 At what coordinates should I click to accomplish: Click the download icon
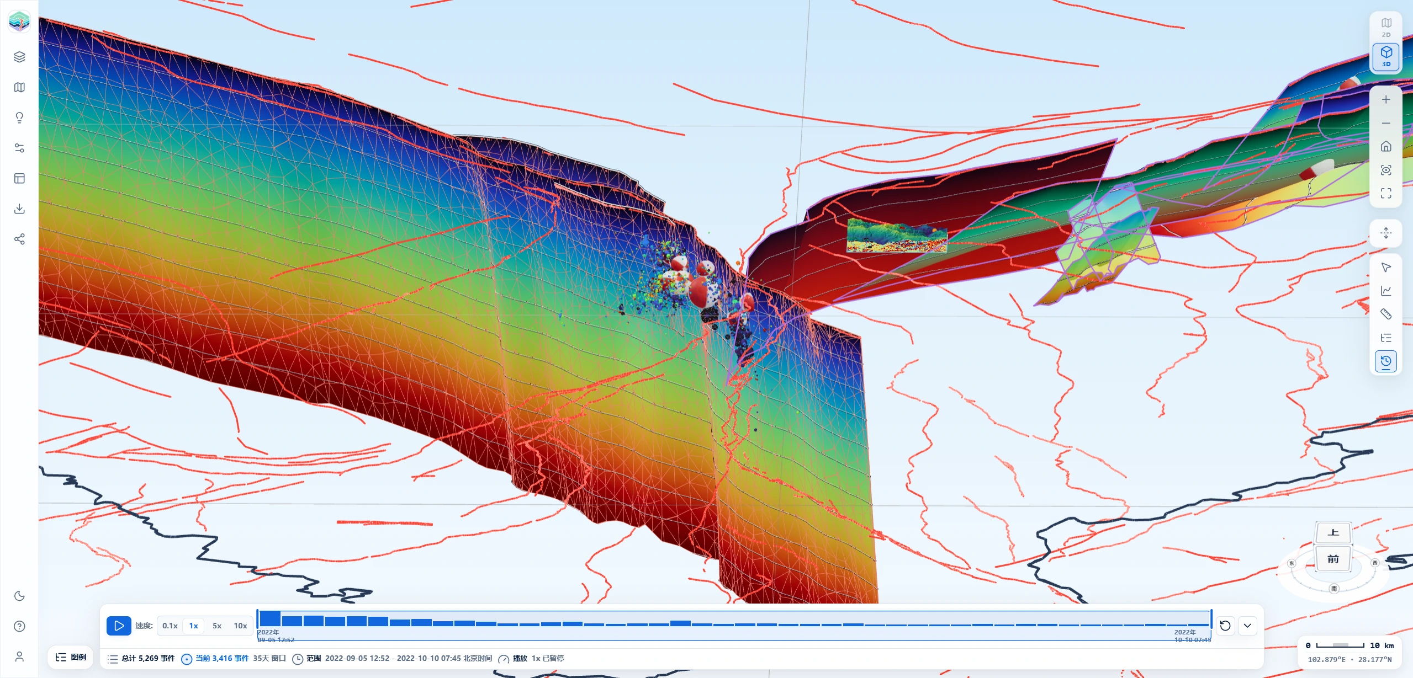point(19,209)
